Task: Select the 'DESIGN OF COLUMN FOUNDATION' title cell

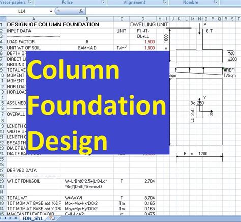Action: 53,24
